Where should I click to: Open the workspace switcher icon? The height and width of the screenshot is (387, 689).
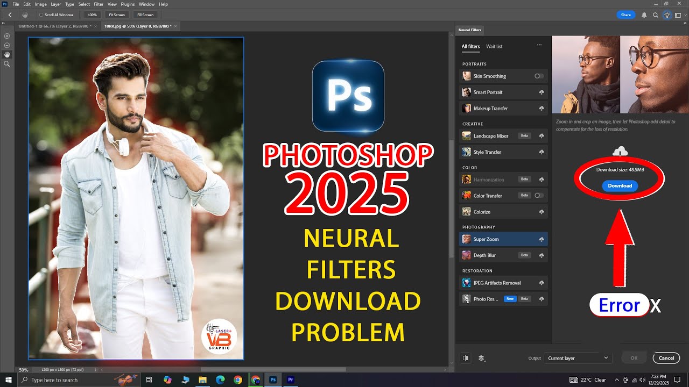(x=678, y=15)
